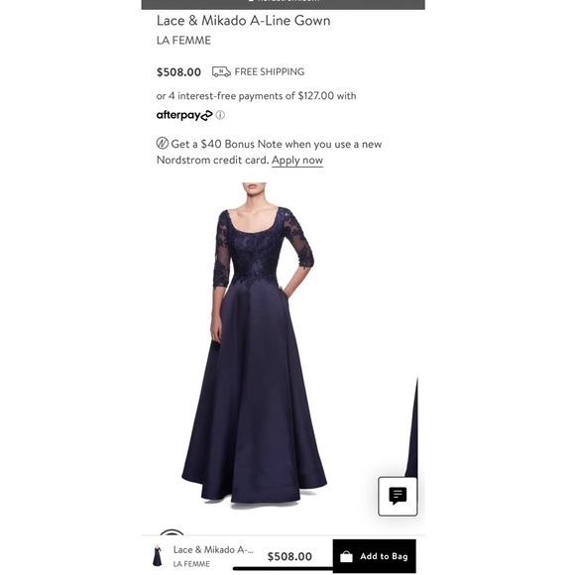Screen dimensions: 575x575
Task: Tap the $508.00 price in the bottom bar
Action: (289, 556)
